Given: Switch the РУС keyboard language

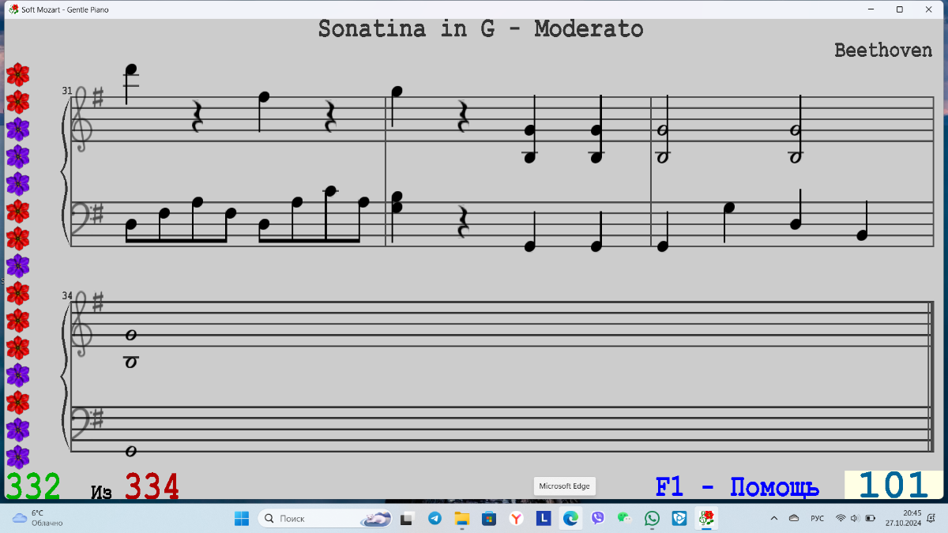Looking at the screenshot, I should 818,518.
